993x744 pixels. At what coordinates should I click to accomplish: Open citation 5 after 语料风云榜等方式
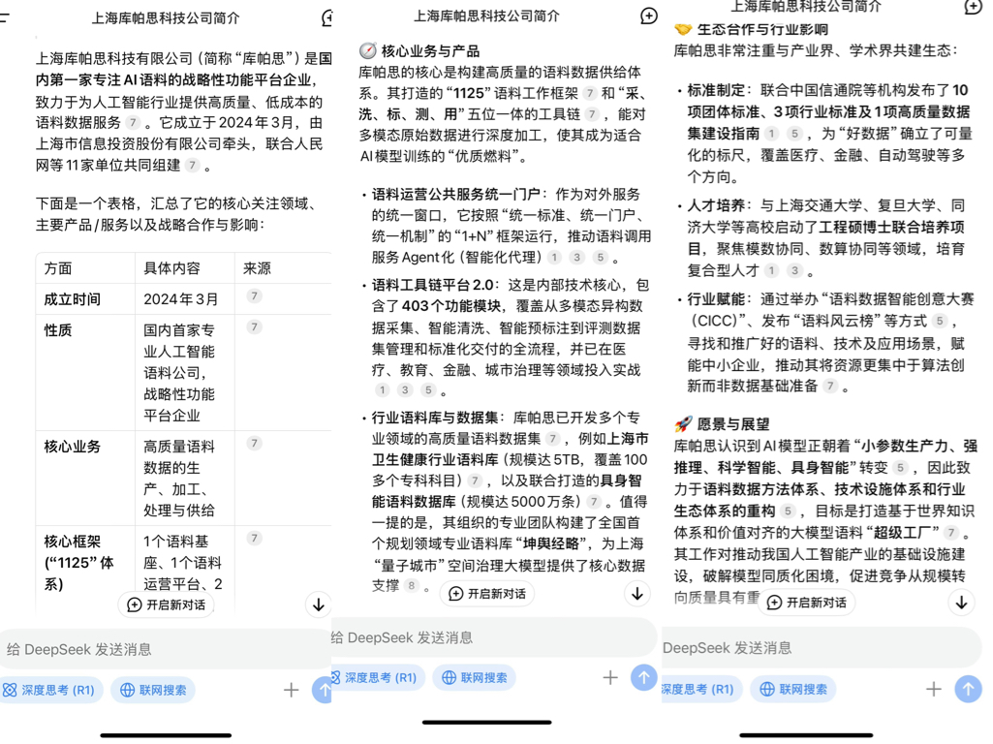(x=939, y=321)
